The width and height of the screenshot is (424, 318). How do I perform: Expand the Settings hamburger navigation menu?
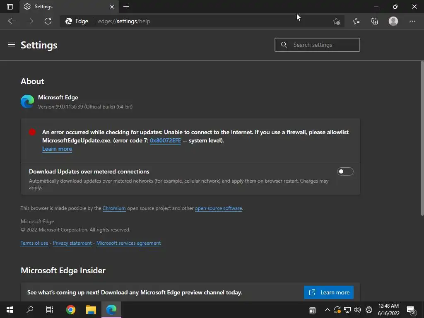coord(11,45)
